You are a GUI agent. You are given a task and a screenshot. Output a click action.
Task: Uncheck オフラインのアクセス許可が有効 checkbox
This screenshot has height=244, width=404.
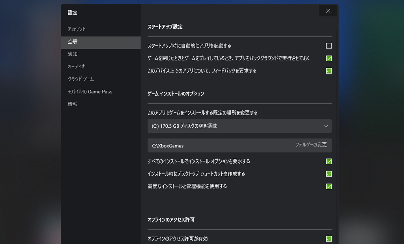(329, 239)
